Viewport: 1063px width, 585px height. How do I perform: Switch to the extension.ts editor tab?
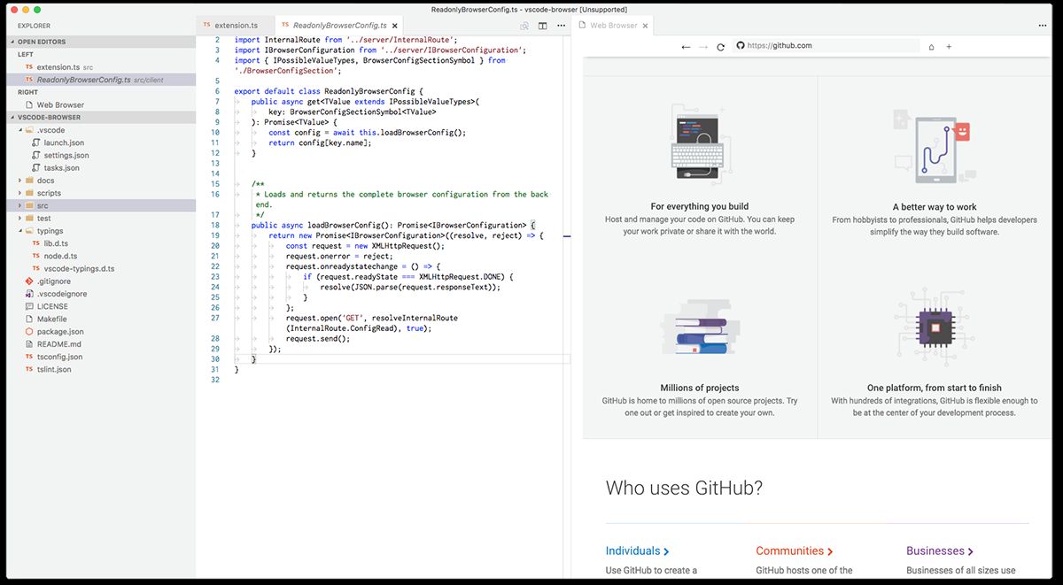click(236, 26)
